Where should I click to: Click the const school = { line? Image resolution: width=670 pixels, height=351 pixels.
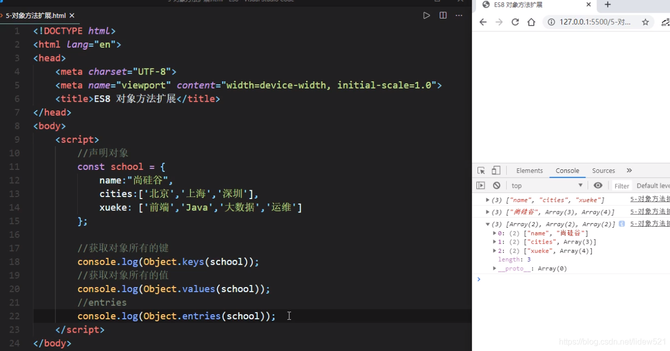coord(121,167)
